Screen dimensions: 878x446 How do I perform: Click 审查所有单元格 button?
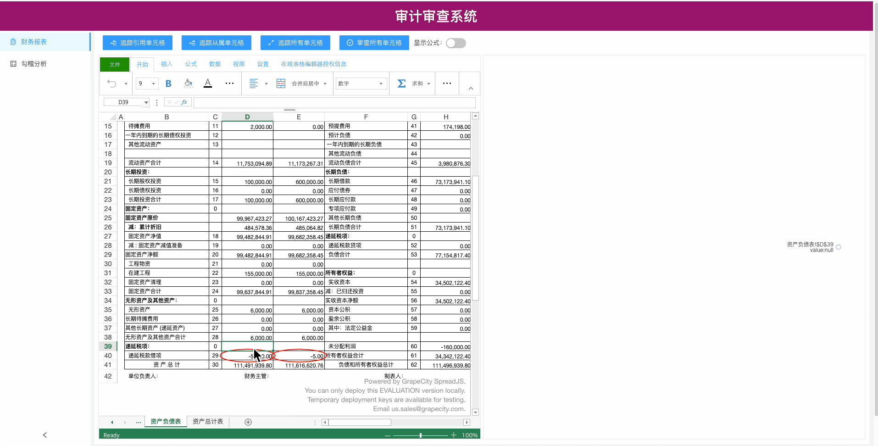click(374, 43)
